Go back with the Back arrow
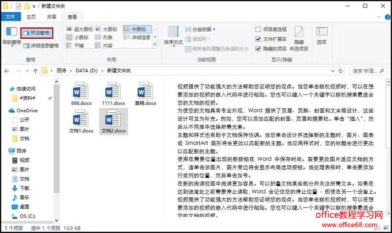Screen dimensions: 392x233 (7, 71)
